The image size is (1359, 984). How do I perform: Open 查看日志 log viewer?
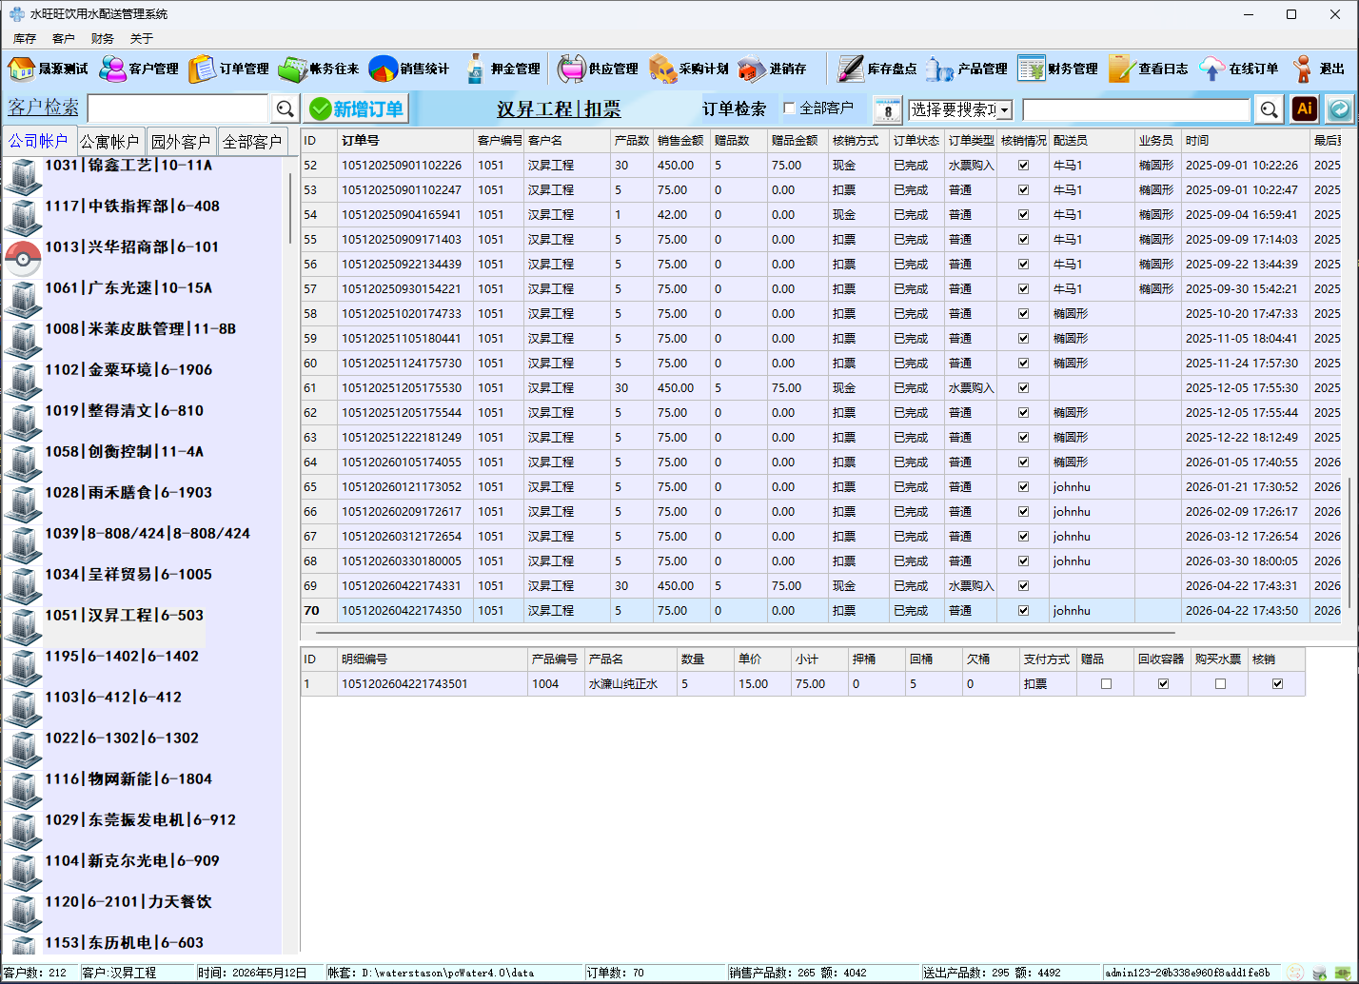click(1148, 69)
